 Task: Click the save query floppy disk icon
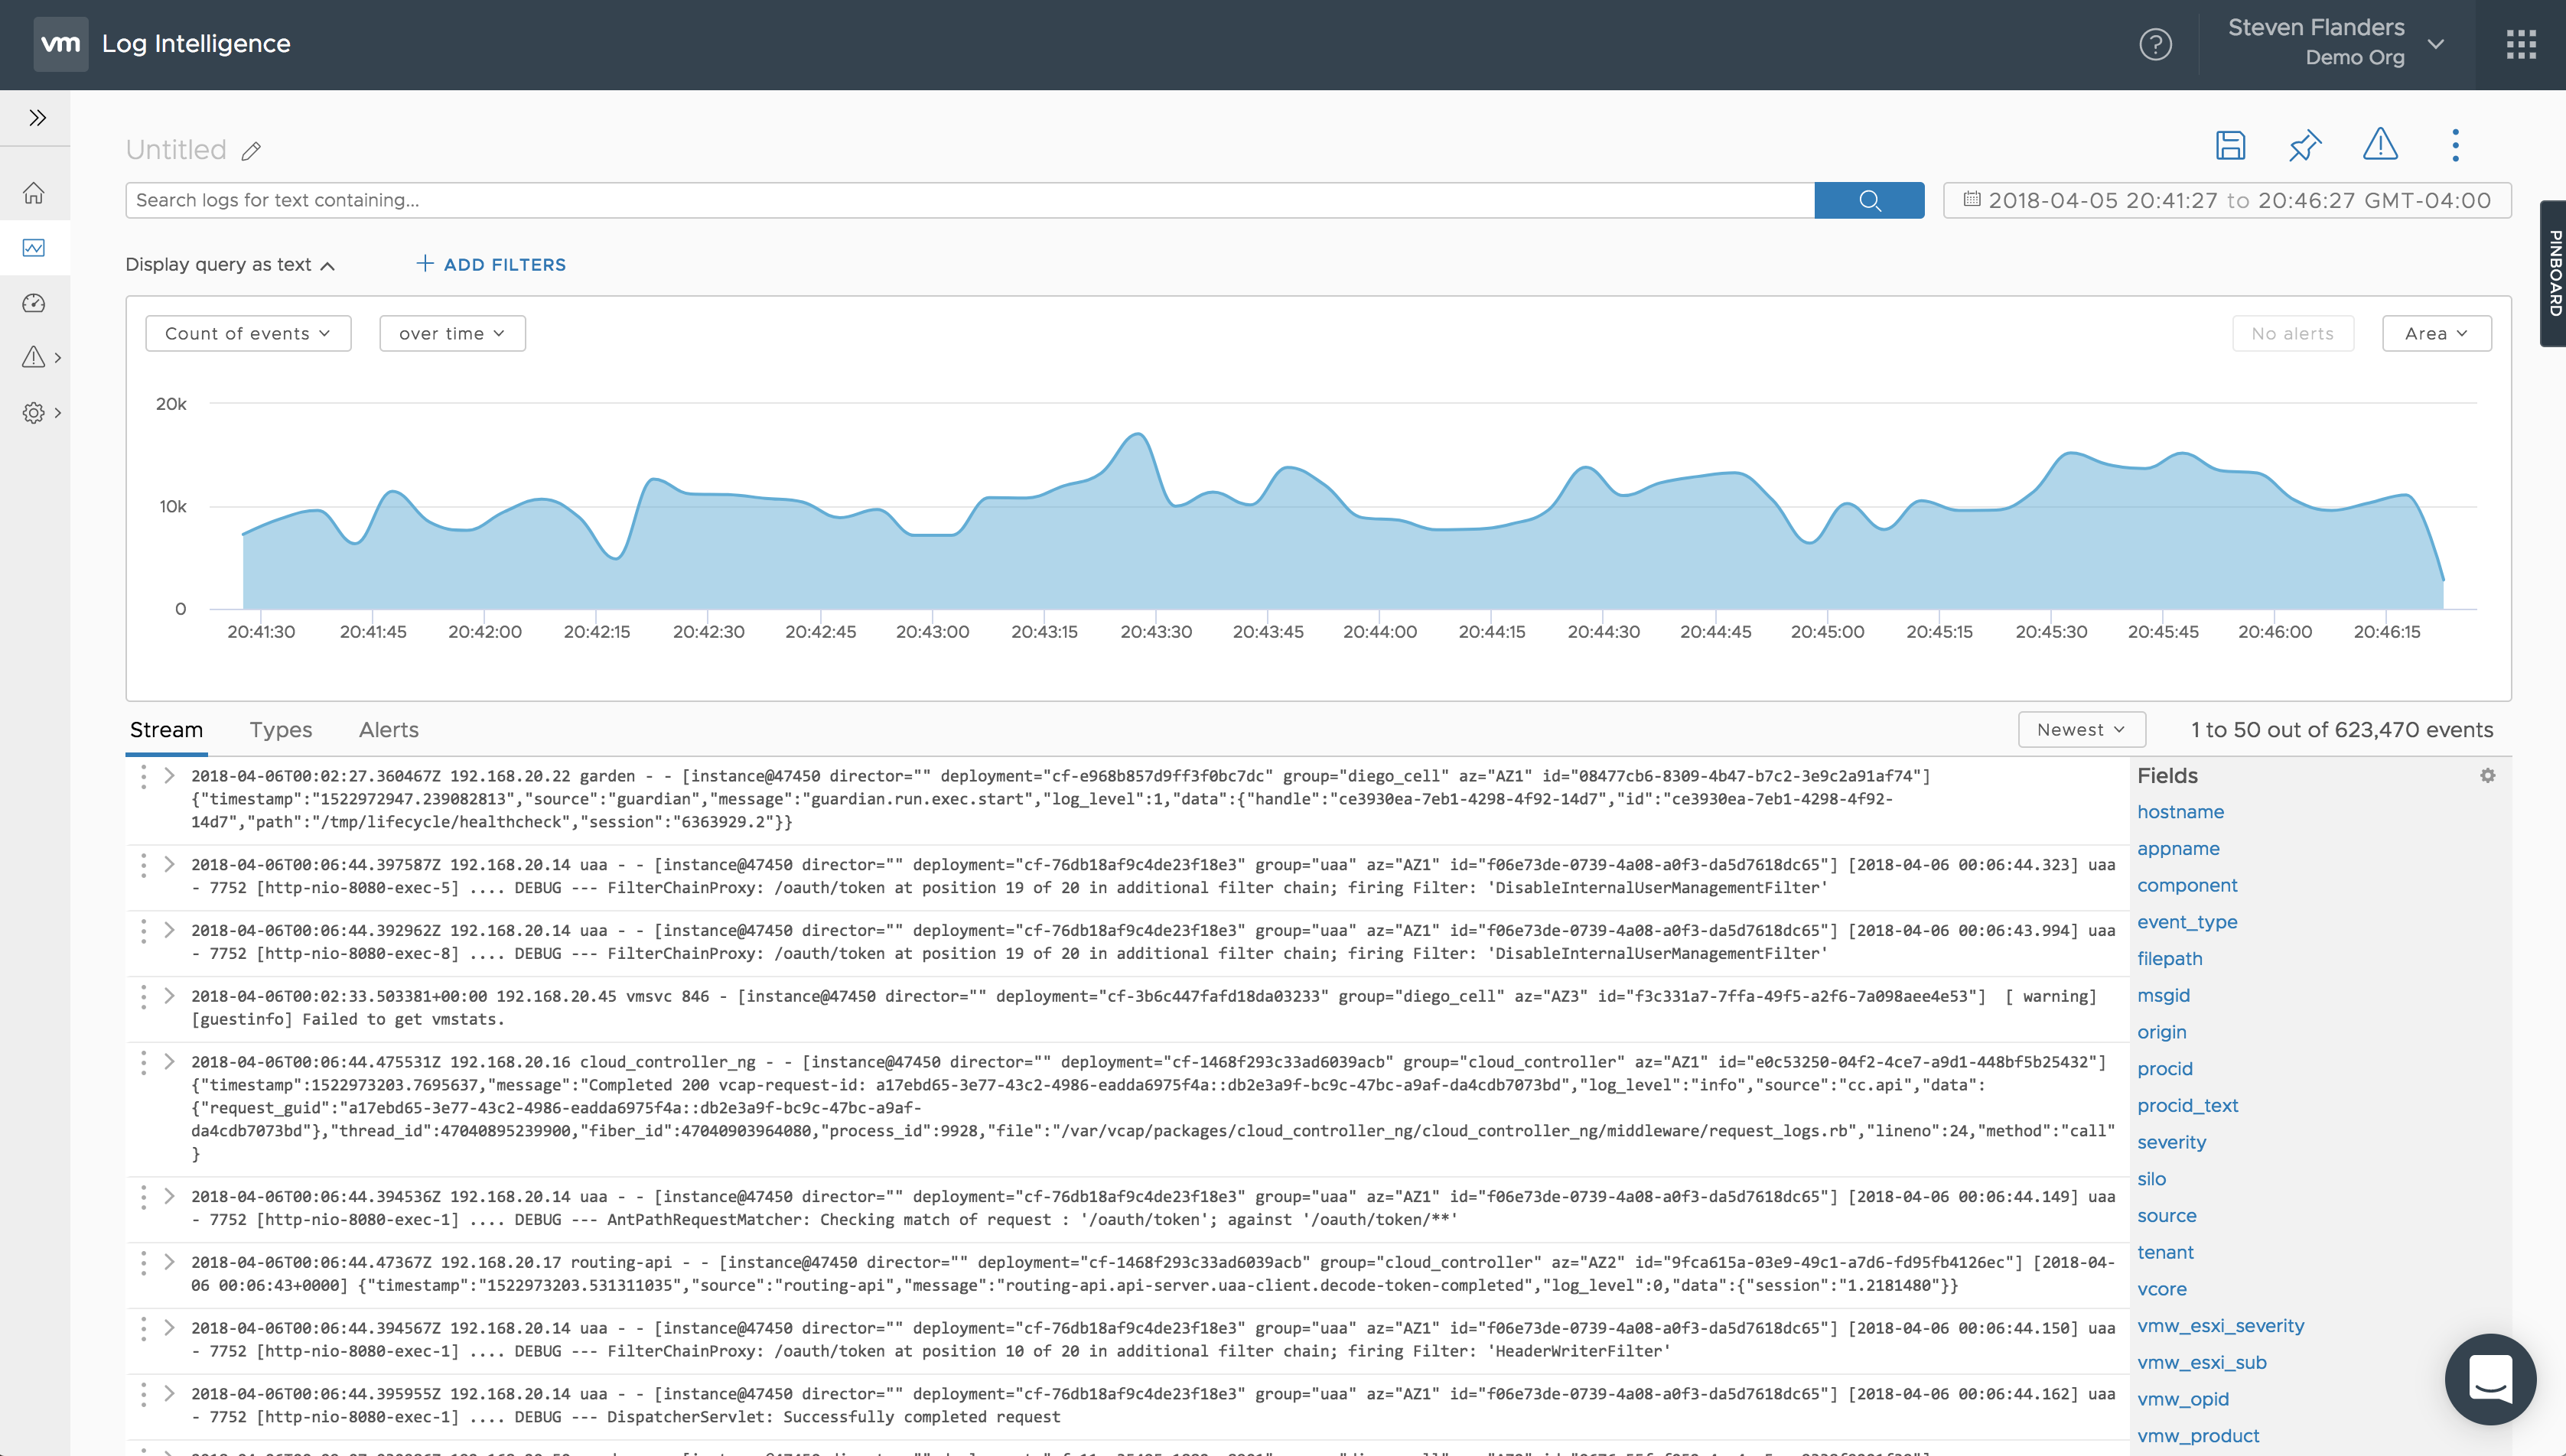coord(2230,146)
